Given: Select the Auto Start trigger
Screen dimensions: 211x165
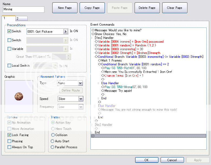Looking at the screenshot, I should [53, 141].
